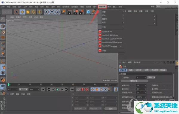This screenshot has width=179, height=114.
Task: Expand the 灯光 submenu in Redshift menu
Action: click(111, 15)
